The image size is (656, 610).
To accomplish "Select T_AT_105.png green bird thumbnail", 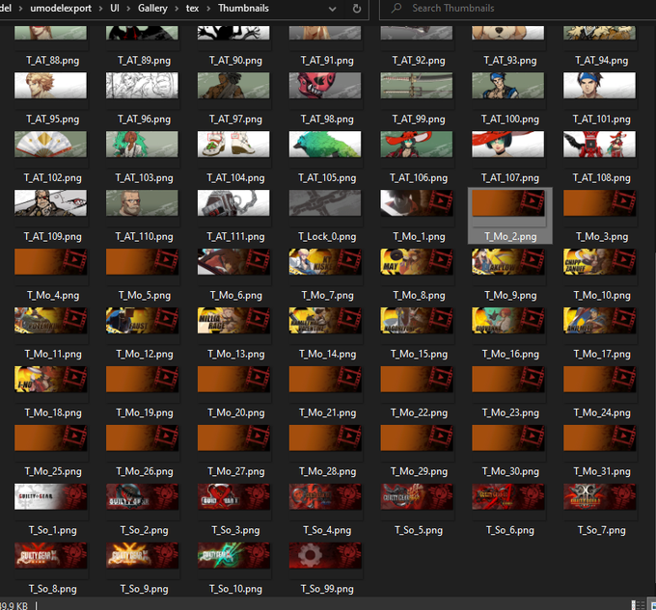I will click(325, 145).
